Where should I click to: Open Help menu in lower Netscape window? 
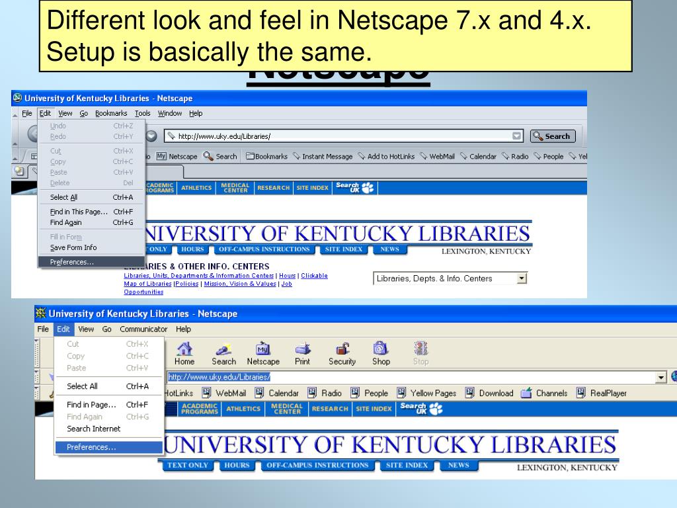tap(183, 329)
